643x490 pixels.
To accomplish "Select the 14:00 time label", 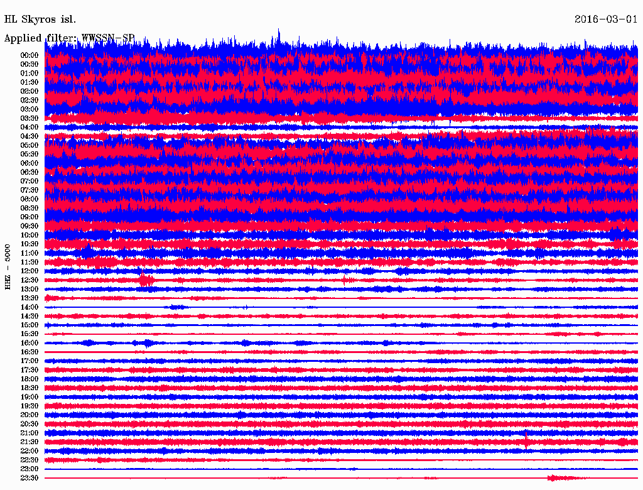I will [x=30, y=307].
